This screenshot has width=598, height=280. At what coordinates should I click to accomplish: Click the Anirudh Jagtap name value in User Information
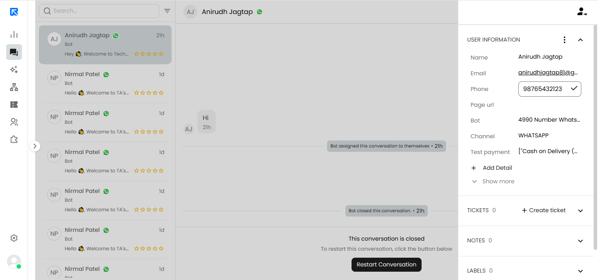(540, 57)
